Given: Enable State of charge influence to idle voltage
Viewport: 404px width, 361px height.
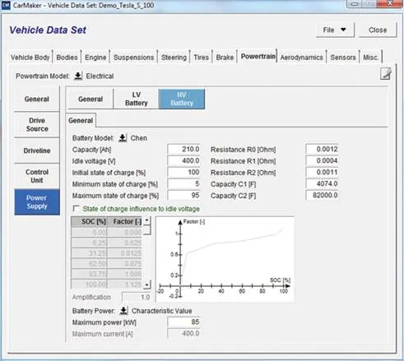Looking at the screenshot, I should pos(76,209).
